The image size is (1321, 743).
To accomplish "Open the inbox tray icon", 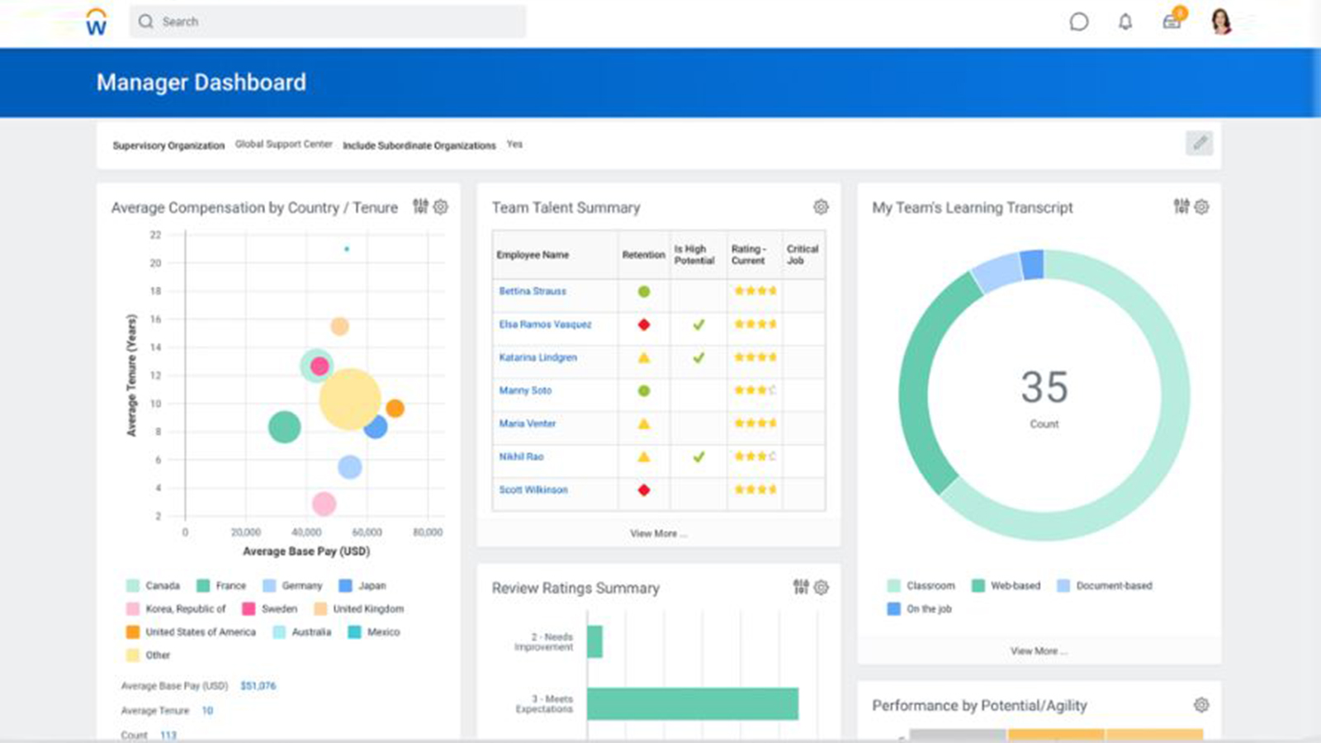I will tap(1172, 22).
